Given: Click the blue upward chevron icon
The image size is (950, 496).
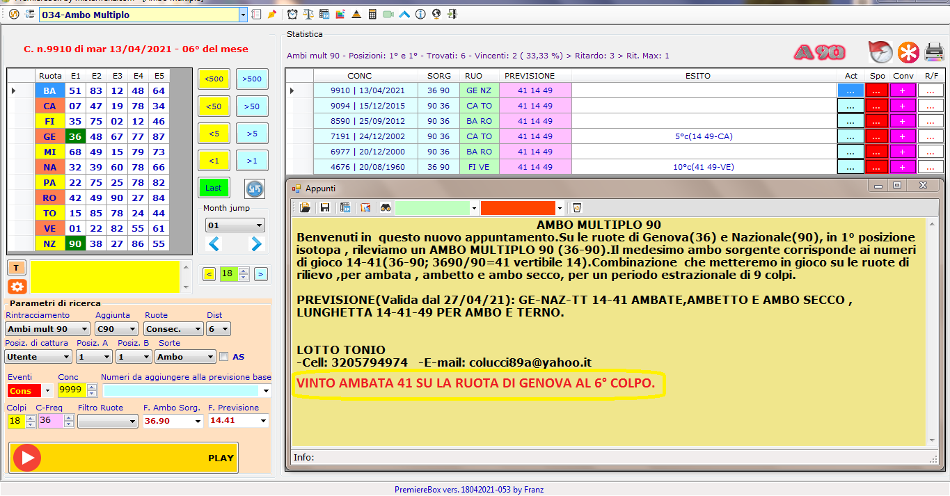Looking at the screenshot, I should click(x=404, y=14).
